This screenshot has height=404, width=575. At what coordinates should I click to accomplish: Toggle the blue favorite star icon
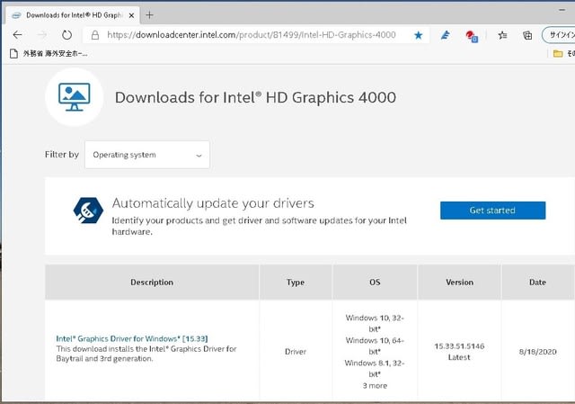pyautogui.click(x=419, y=35)
